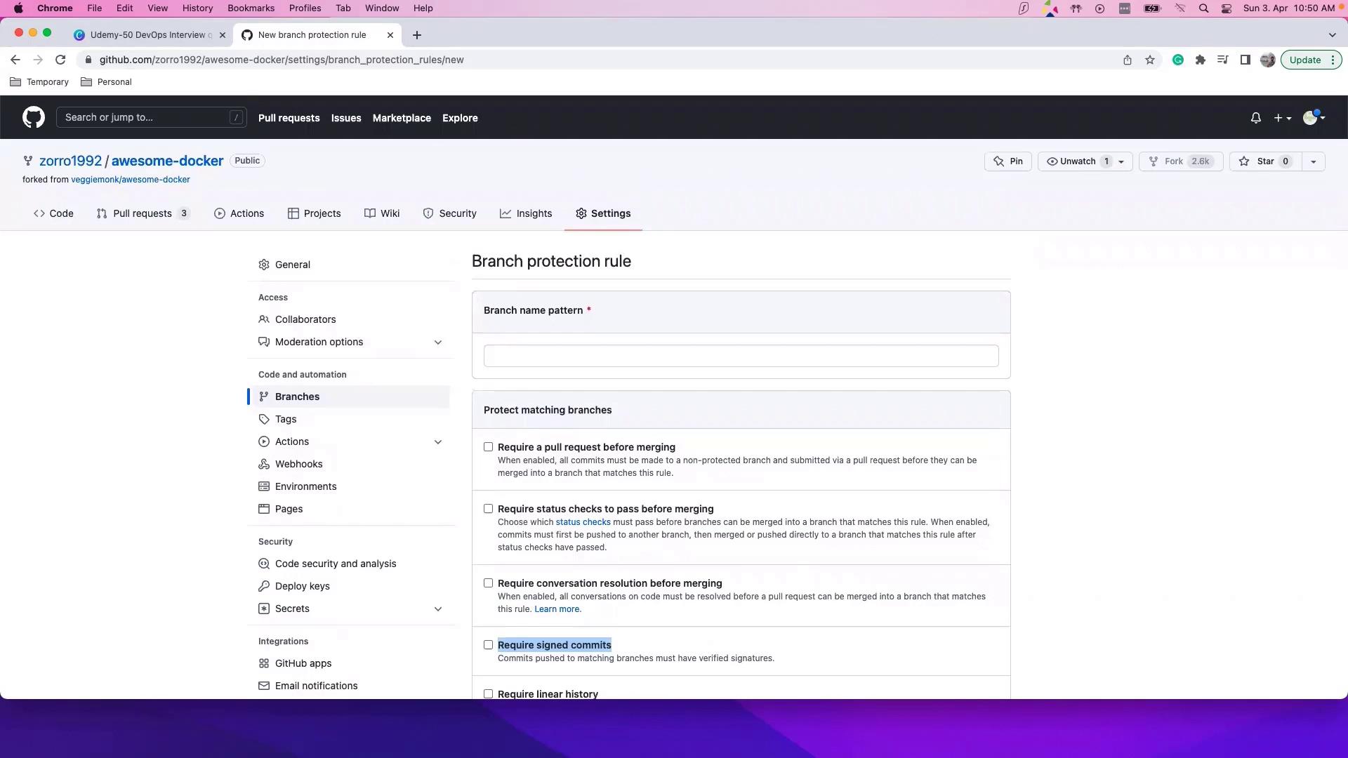Viewport: 1348px width, 758px height.
Task: Open macOS Spotlight search icon
Action: tap(1203, 8)
